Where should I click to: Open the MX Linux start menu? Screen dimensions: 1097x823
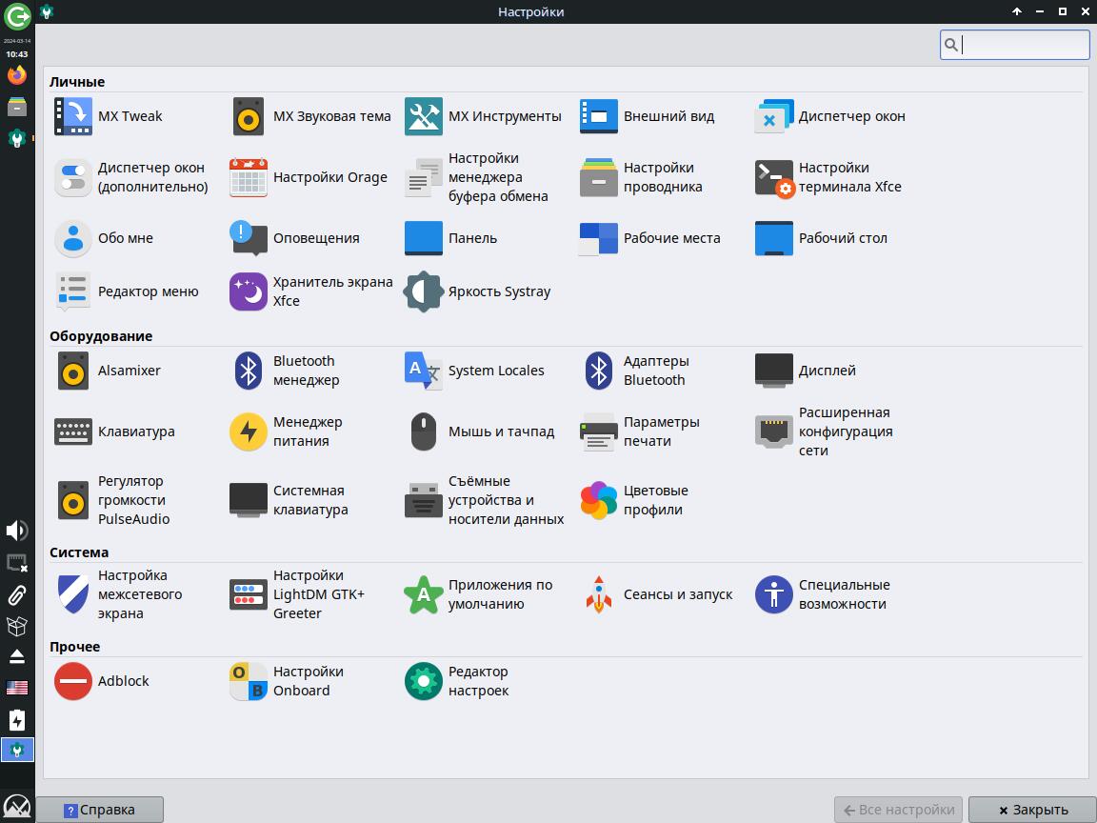pyautogui.click(x=17, y=807)
